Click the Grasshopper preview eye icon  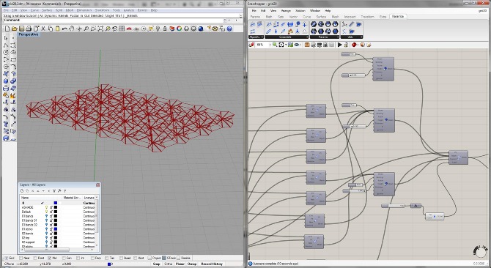click(x=297, y=45)
